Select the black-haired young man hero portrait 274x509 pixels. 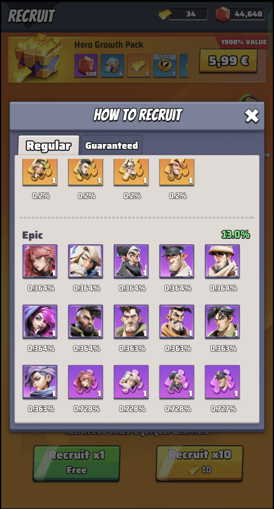pos(222,322)
